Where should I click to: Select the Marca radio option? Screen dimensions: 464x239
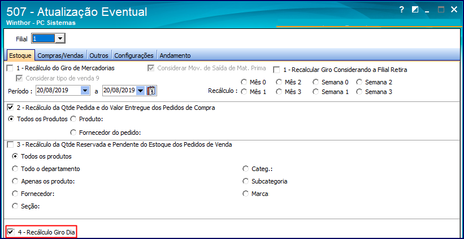click(246, 194)
